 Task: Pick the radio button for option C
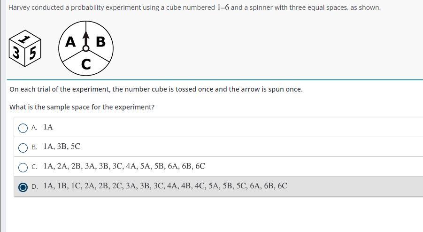[x=23, y=167]
